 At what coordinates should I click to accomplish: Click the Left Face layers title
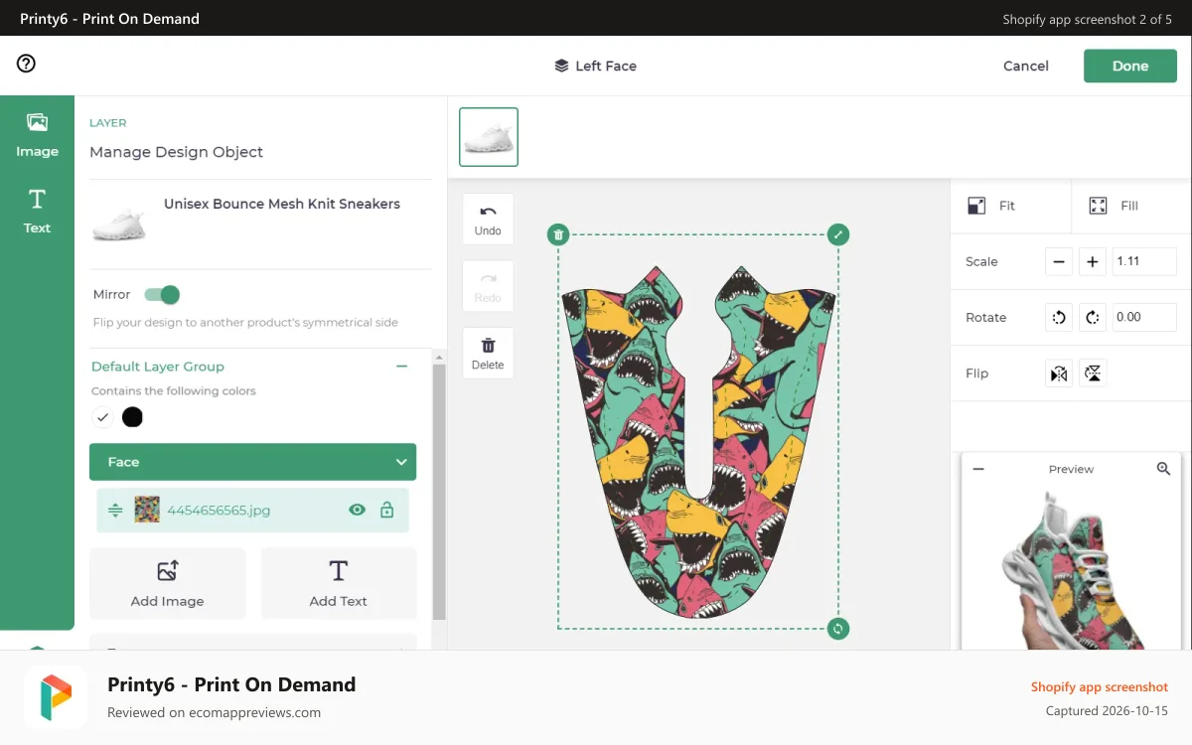pos(595,66)
